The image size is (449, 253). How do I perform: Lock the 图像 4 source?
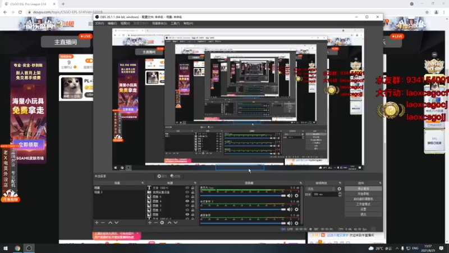click(193, 201)
